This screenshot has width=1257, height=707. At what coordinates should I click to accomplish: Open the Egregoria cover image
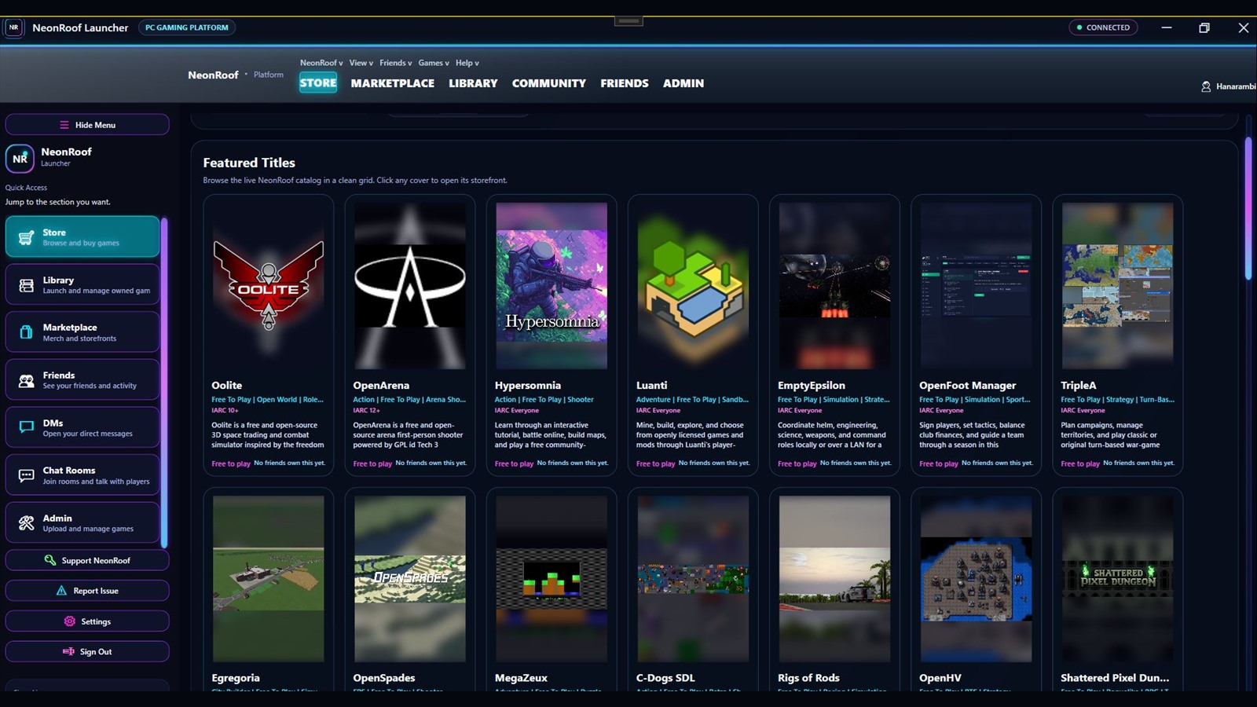(269, 578)
